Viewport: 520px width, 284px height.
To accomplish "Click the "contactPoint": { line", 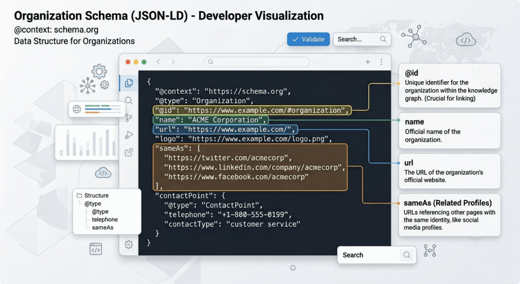I will [190, 196].
